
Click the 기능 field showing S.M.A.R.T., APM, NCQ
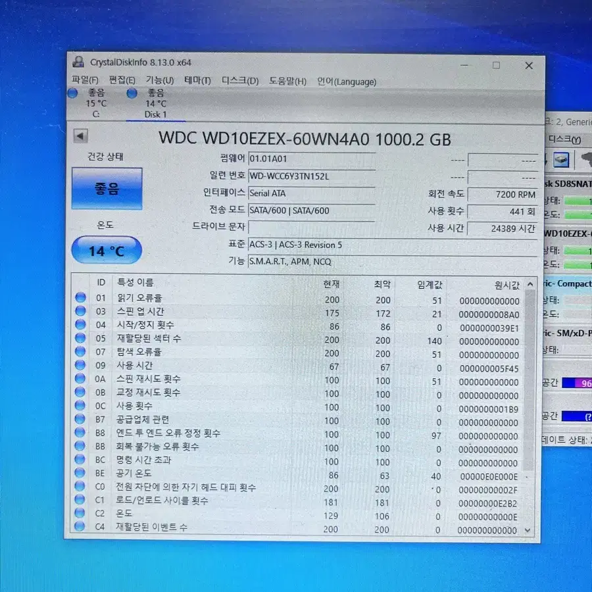pyautogui.click(x=393, y=262)
